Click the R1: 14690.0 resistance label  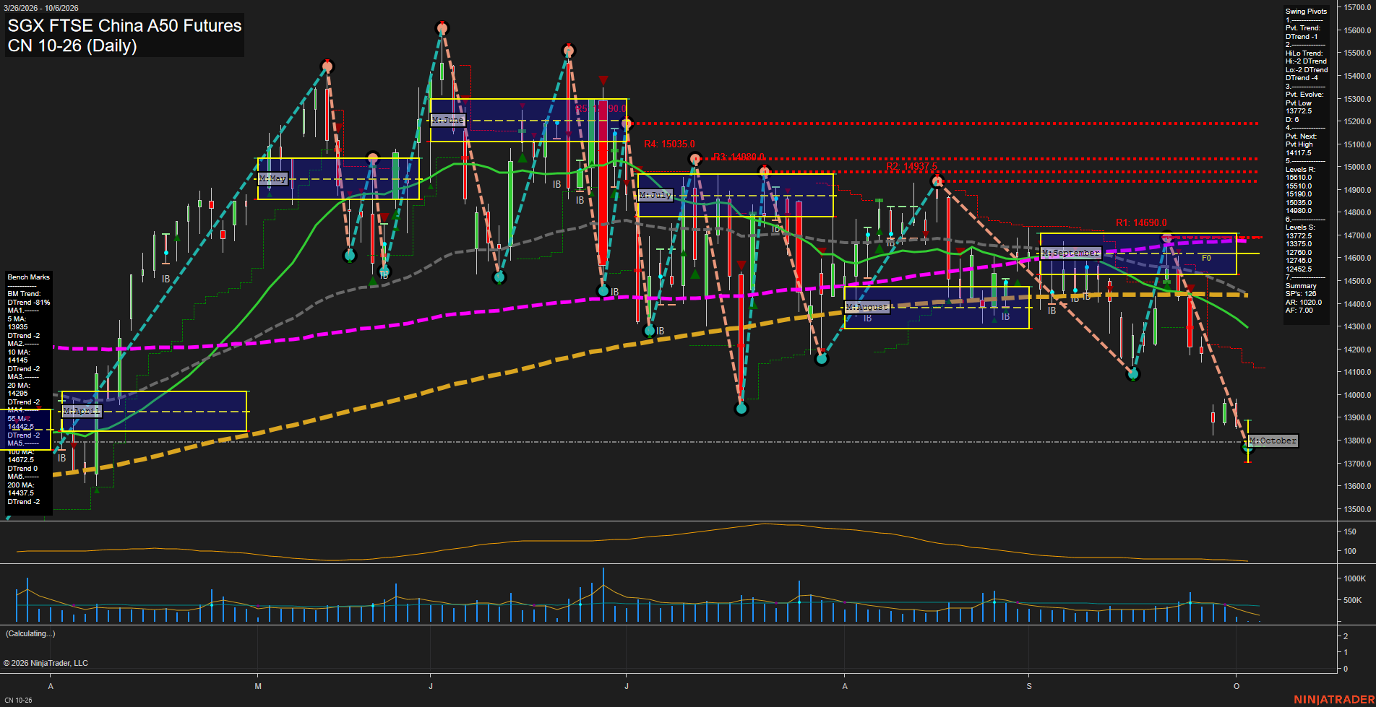click(1141, 223)
